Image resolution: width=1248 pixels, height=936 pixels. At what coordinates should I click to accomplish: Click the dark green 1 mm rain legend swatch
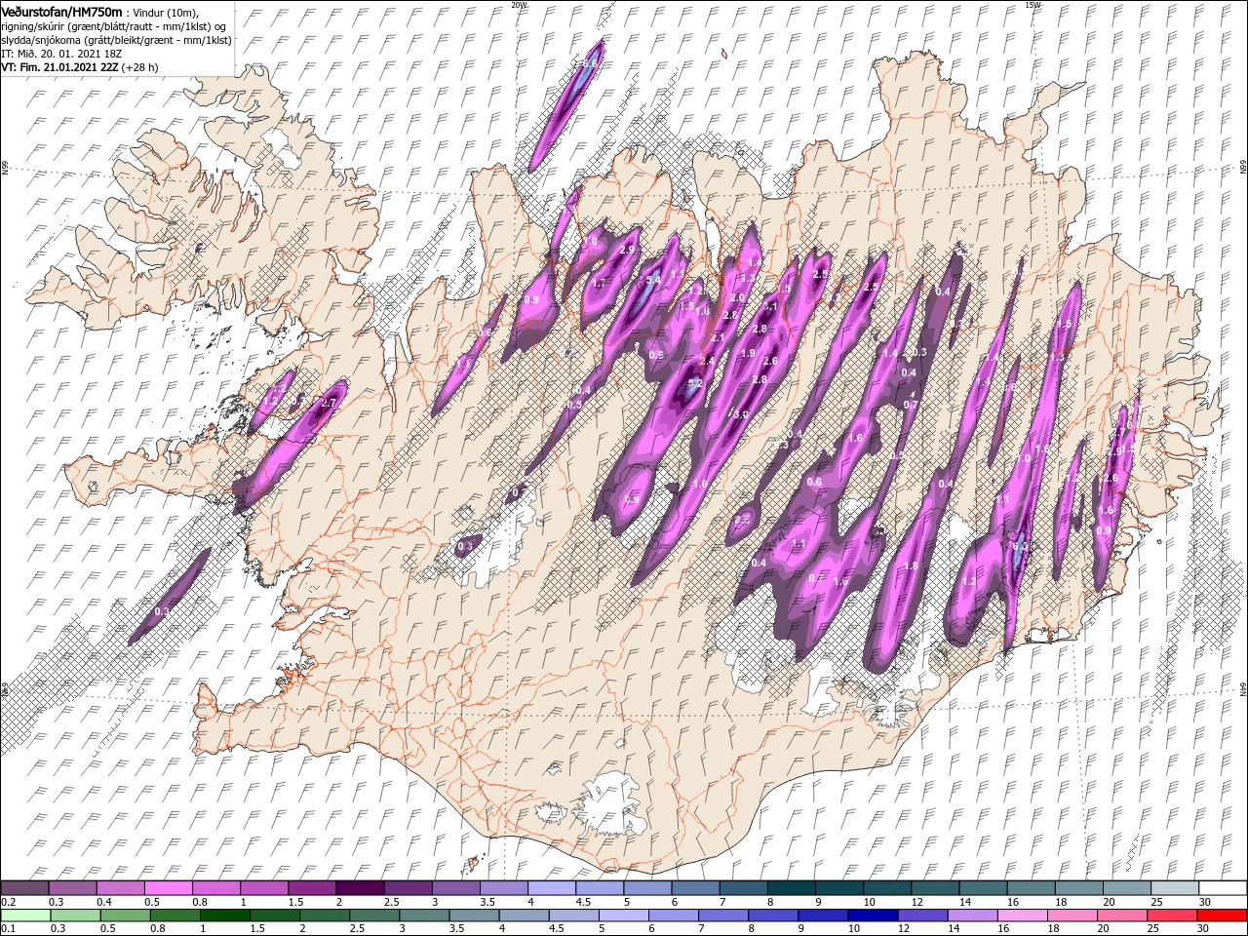click(225, 916)
